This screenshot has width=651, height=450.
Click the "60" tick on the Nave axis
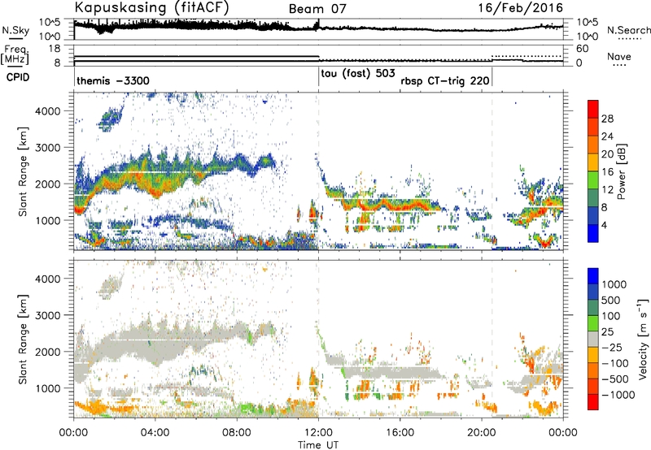point(583,49)
